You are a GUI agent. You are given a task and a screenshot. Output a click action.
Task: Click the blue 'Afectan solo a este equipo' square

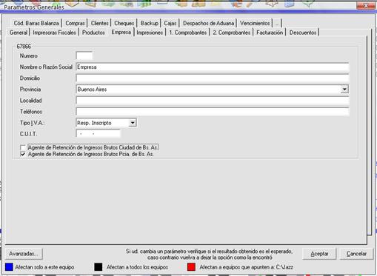tap(9, 267)
